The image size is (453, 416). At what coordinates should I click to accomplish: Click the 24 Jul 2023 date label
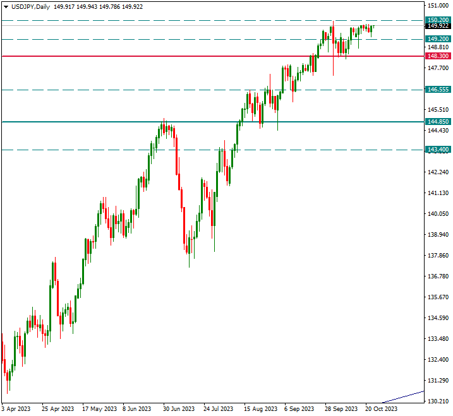[x=218, y=409]
